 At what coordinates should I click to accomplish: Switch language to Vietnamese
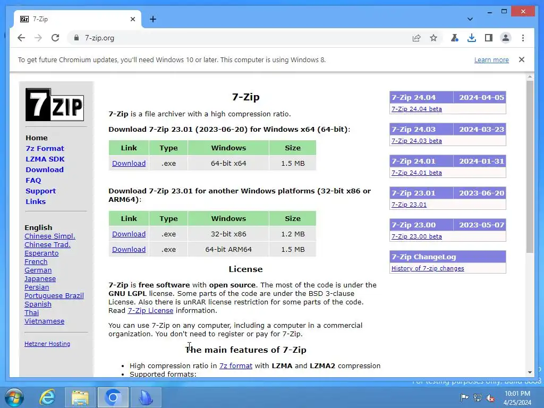click(x=44, y=321)
